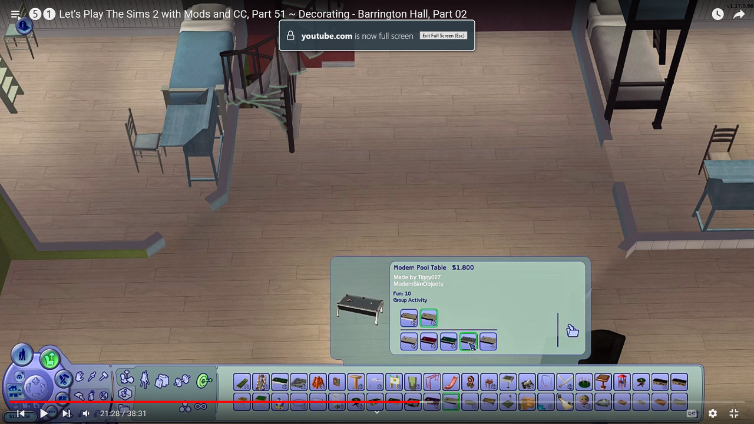Choose the highlighted second frame design
Screen dimensions: 754x424
429,318
